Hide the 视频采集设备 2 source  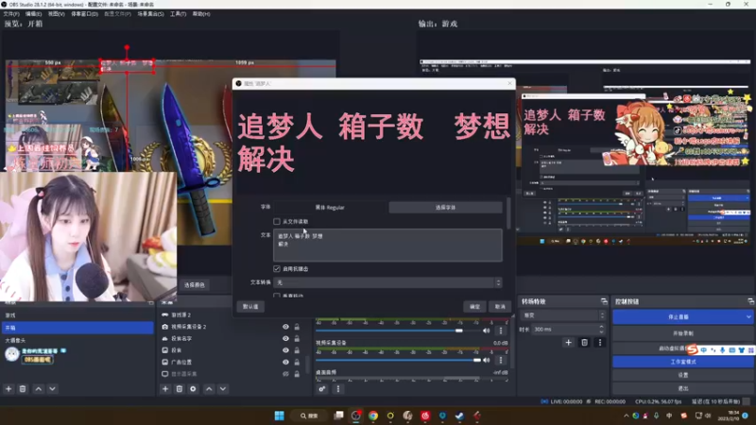coord(285,327)
